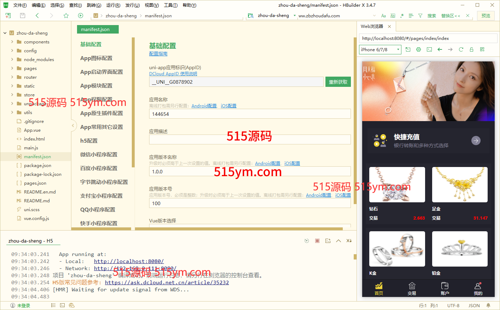Viewport: 500px width, 310px height.
Task: Select the App图标配置 tab
Action: click(x=96, y=58)
